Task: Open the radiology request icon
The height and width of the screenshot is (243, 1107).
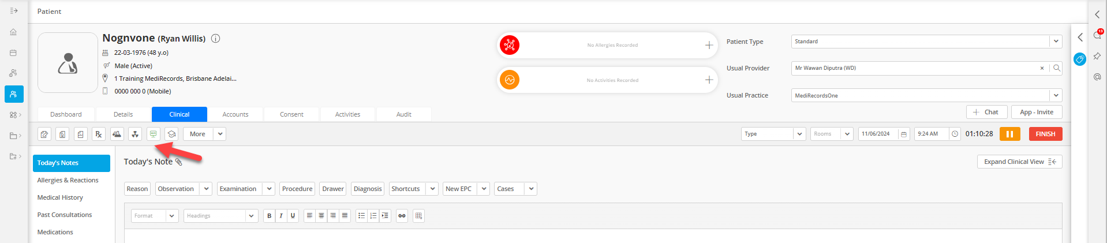Action: (x=135, y=134)
